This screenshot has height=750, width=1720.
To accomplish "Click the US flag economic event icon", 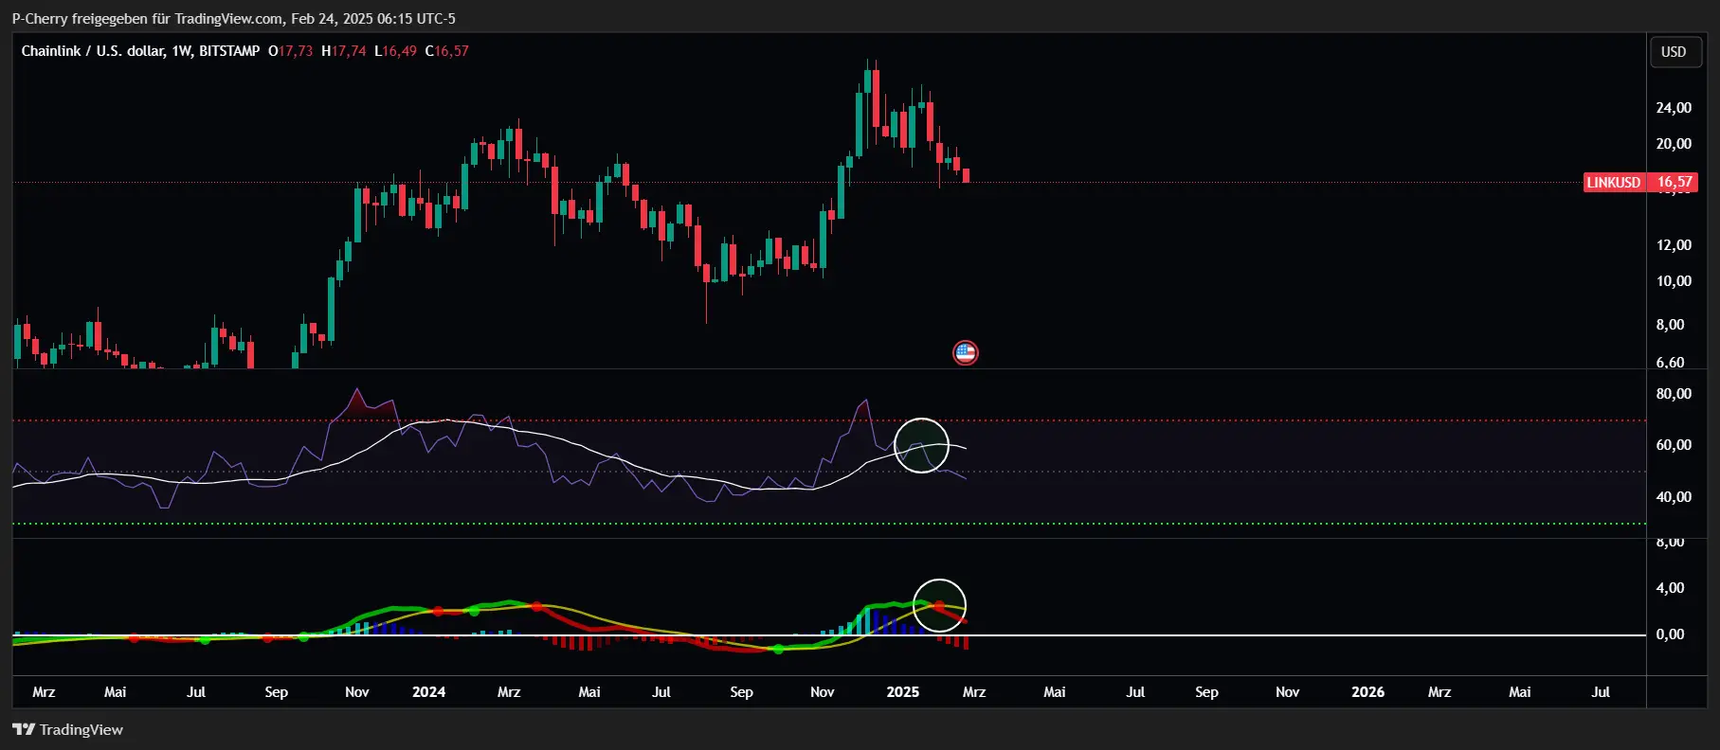I will click(x=965, y=353).
